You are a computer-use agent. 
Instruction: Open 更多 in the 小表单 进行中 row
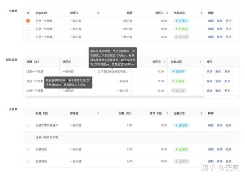click(x=229, y=21)
